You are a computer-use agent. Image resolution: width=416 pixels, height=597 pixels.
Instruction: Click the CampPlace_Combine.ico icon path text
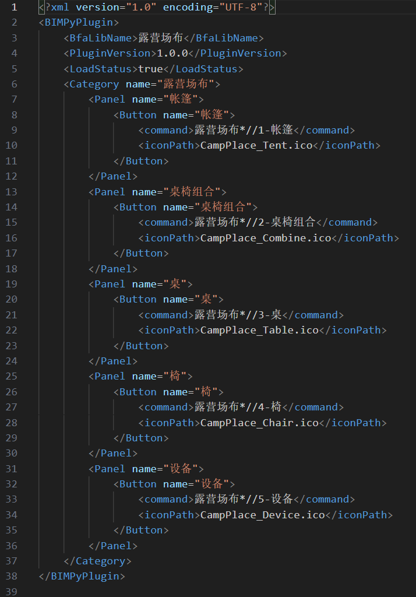coord(266,238)
